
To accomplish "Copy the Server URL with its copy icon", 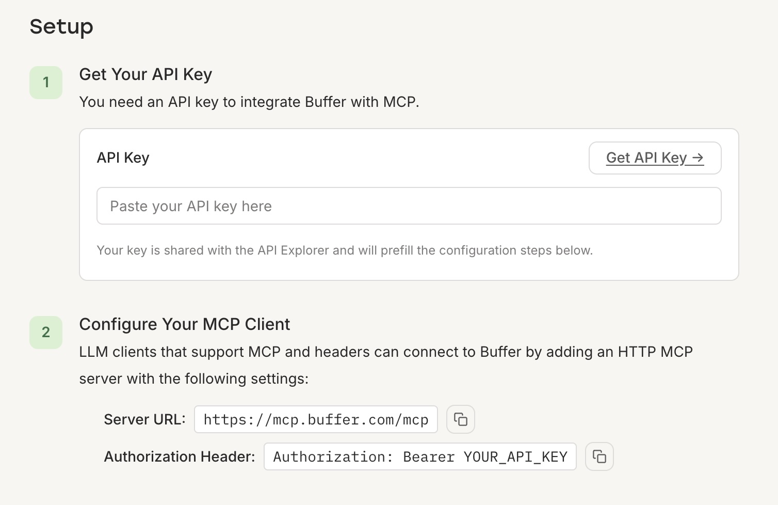I will click(460, 419).
